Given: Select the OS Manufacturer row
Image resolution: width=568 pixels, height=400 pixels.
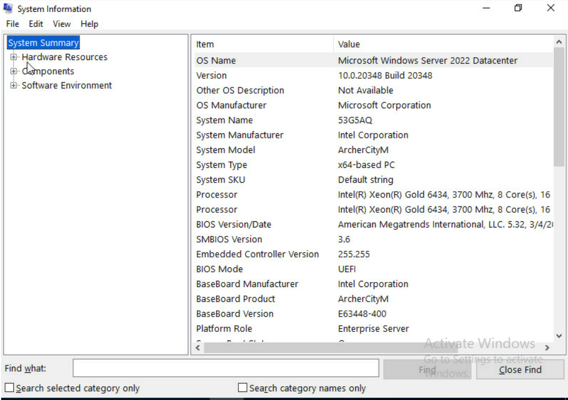Looking at the screenshot, I should click(373, 105).
